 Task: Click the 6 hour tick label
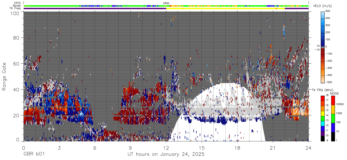pyautogui.click(x=95, y=148)
